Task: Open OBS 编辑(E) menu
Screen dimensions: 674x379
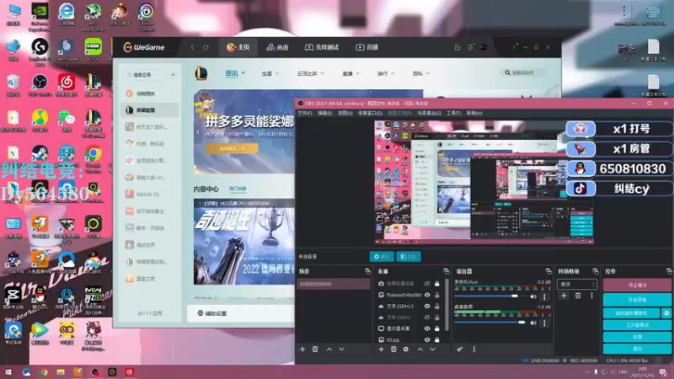Action: pyautogui.click(x=324, y=113)
